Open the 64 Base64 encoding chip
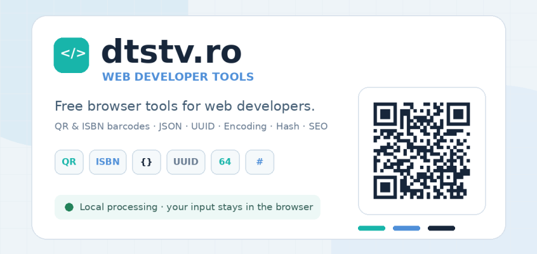This screenshot has width=537, height=254. (225, 162)
